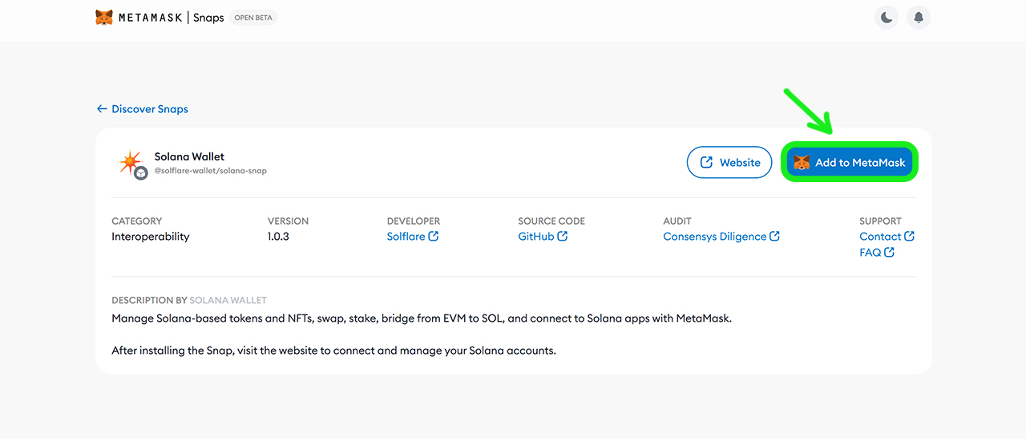Open the GitHub source code link
Viewport: 1026px width, 442px height.
click(535, 237)
